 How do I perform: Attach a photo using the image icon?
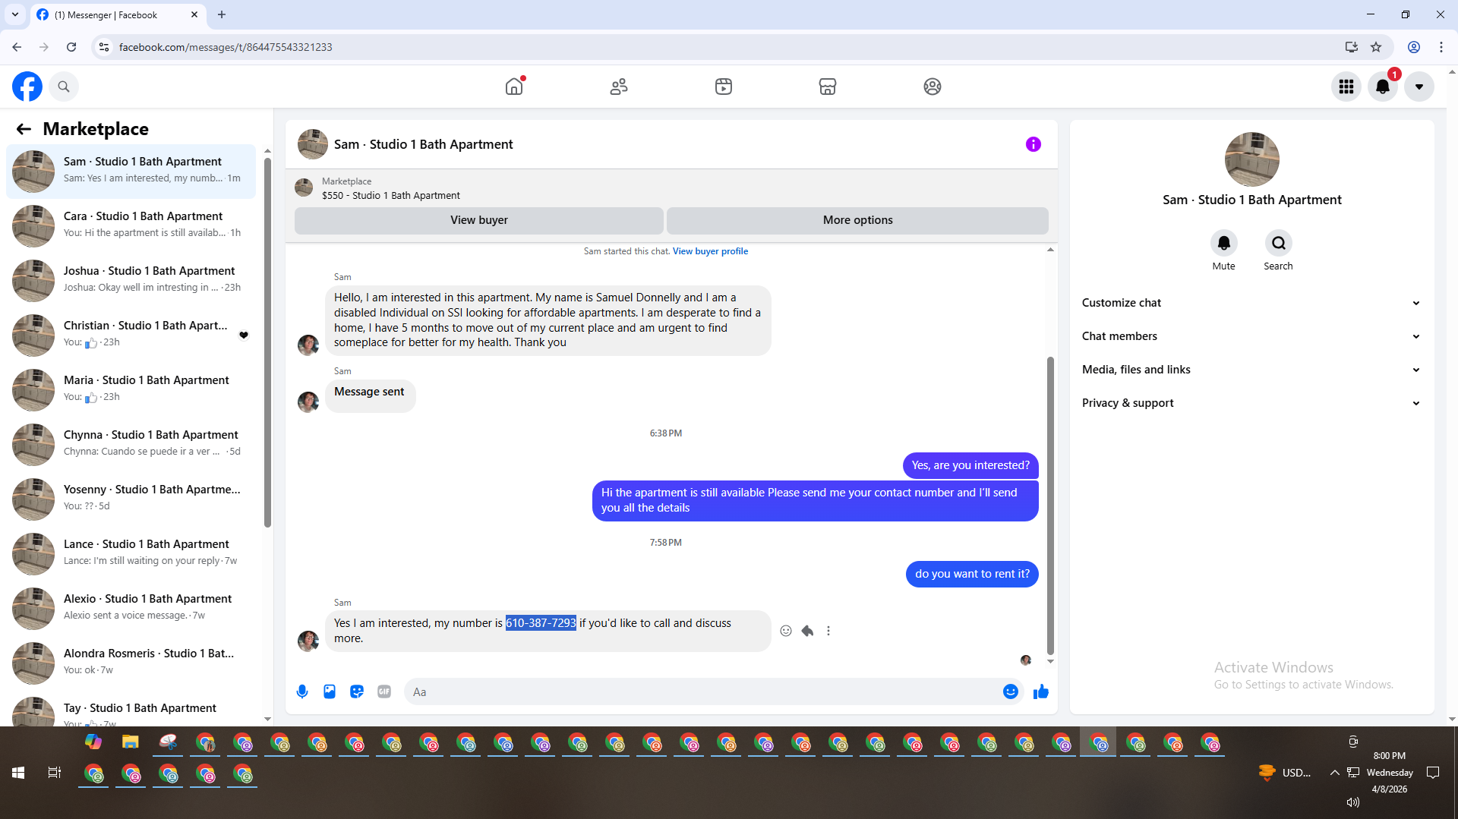(330, 691)
